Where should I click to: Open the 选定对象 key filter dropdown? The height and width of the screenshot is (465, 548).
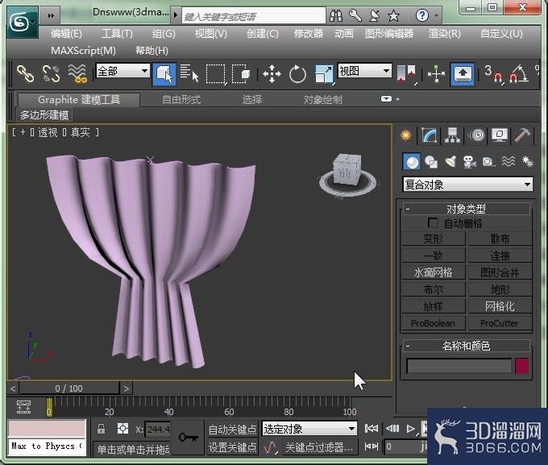click(309, 429)
